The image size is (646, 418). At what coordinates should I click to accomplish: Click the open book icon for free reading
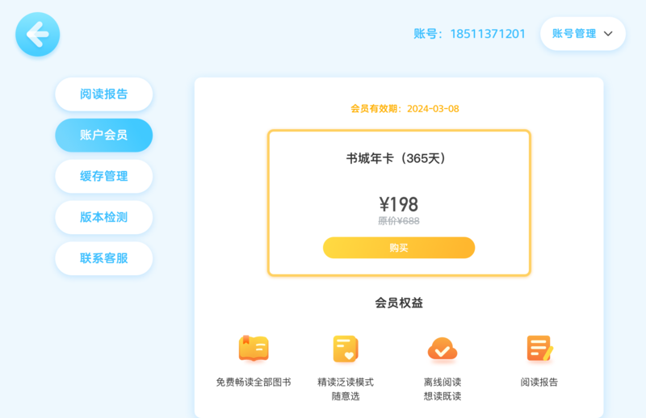(x=254, y=349)
